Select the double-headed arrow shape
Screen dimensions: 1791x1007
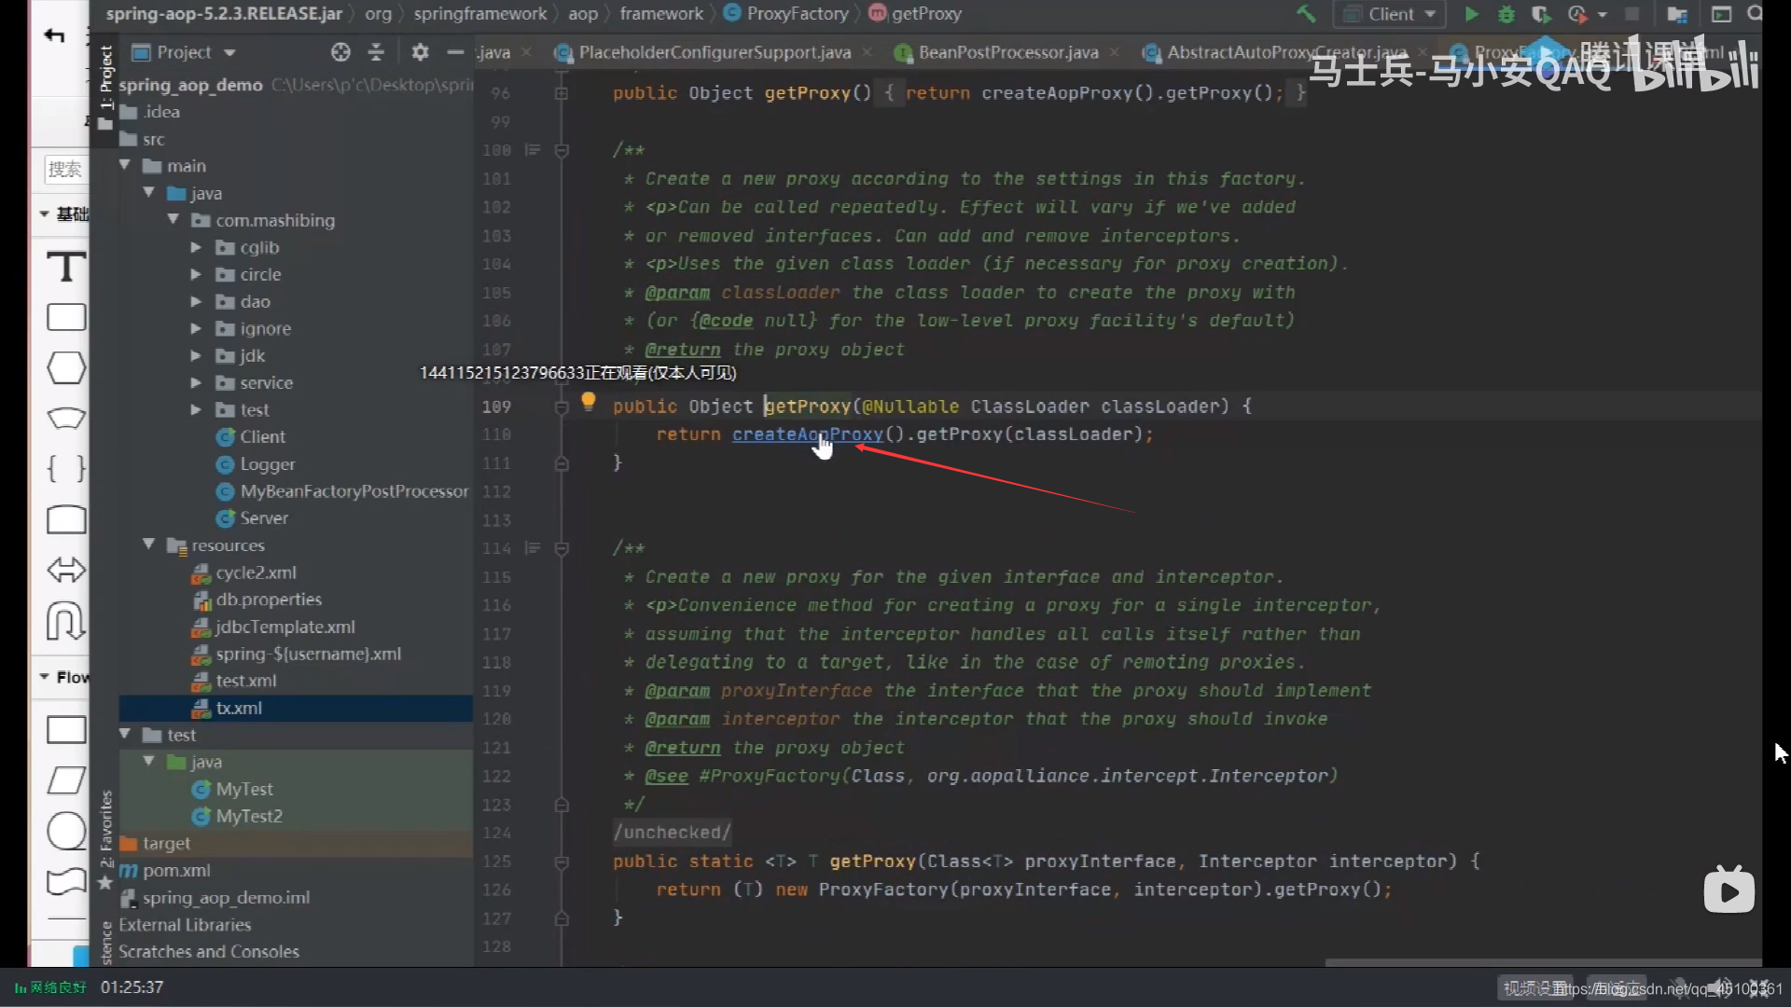point(66,569)
